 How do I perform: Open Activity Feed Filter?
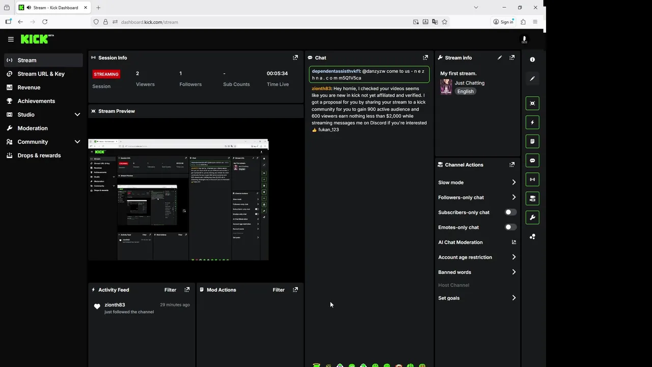[x=170, y=290]
